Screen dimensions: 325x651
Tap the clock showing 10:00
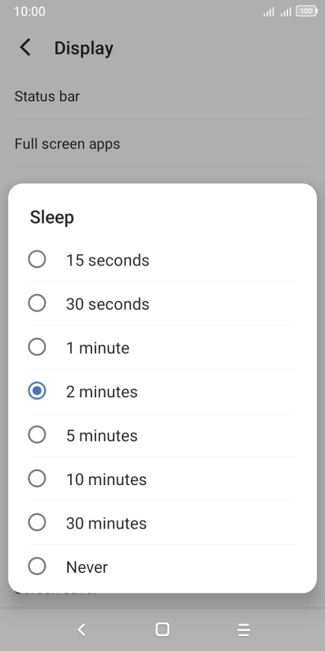(x=29, y=11)
